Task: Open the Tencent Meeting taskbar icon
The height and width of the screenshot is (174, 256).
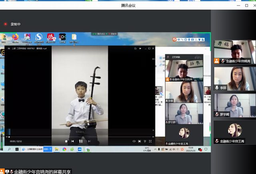Action: pyautogui.click(x=80, y=149)
